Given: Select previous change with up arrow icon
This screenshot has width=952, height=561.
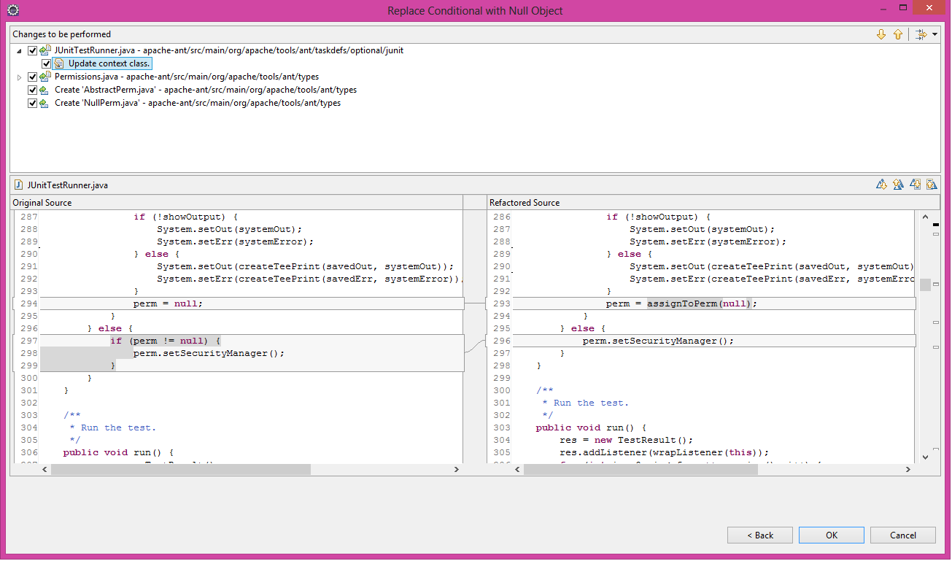Looking at the screenshot, I should (898, 34).
